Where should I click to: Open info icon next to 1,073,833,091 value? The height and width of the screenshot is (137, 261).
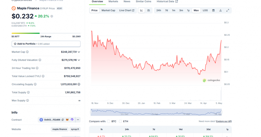79,84
